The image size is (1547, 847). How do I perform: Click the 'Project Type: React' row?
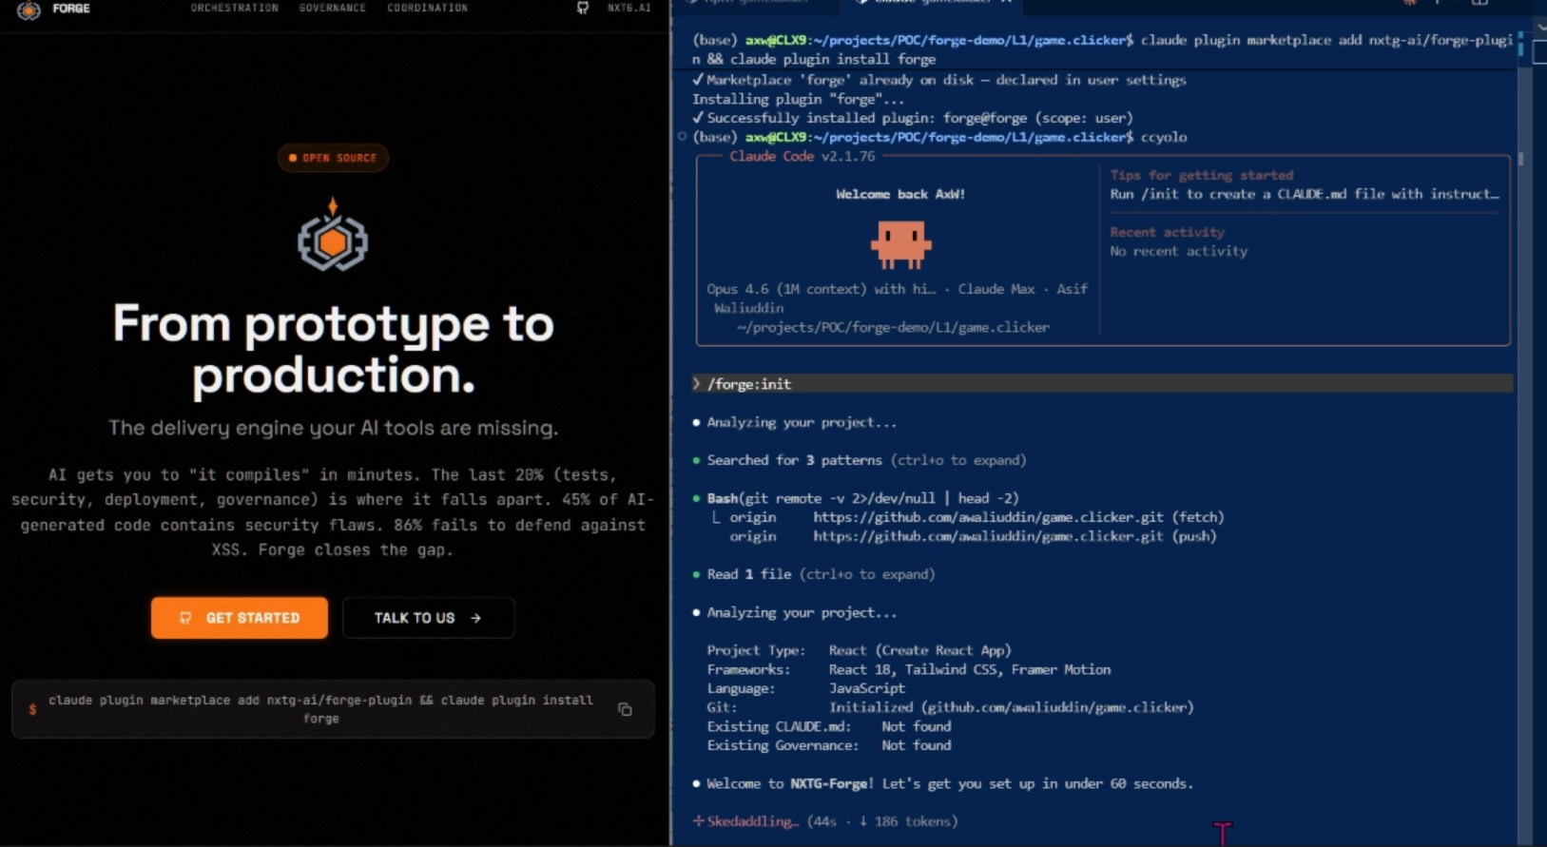(859, 650)
